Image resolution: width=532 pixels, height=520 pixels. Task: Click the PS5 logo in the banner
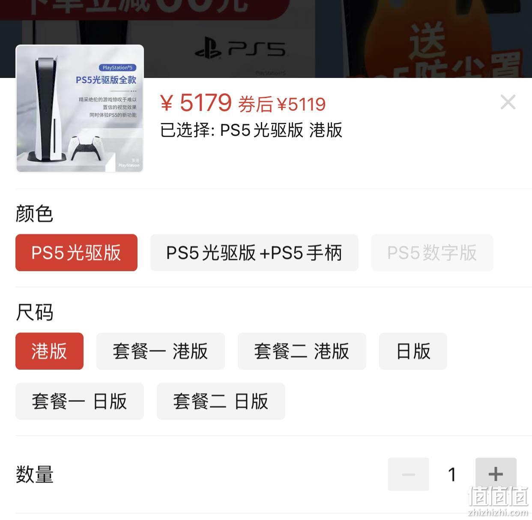point(240,50)
